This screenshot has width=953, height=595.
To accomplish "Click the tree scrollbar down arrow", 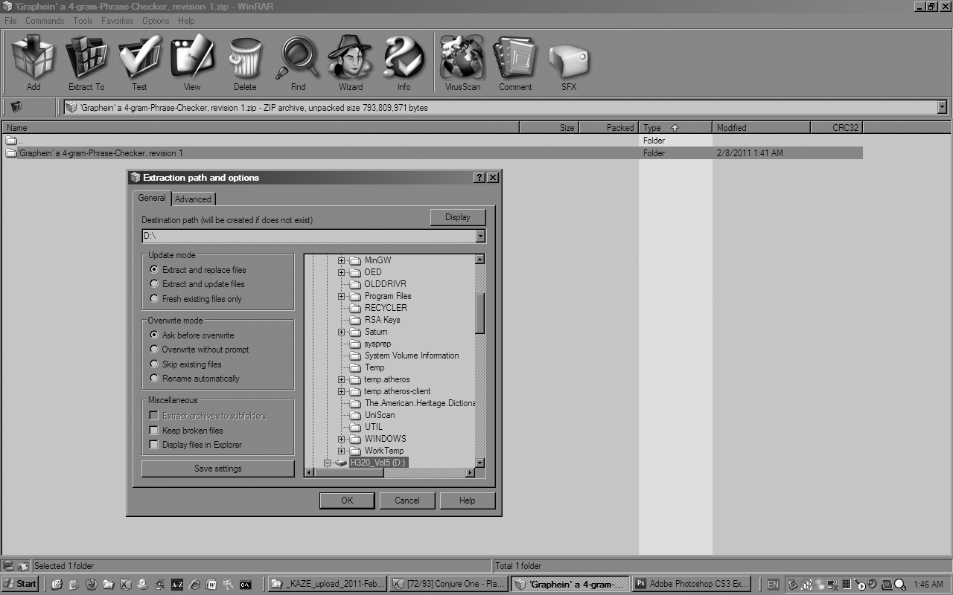I will (x=480, y=463).
